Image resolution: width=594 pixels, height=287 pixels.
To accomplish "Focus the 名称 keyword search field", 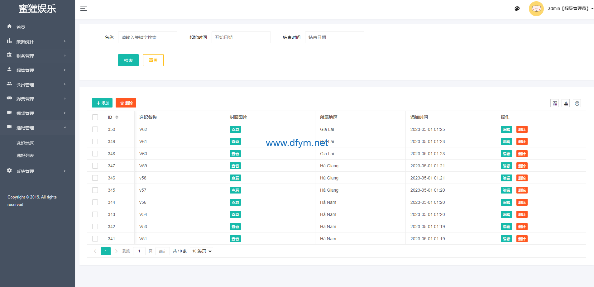I will (x=148, y=37).
